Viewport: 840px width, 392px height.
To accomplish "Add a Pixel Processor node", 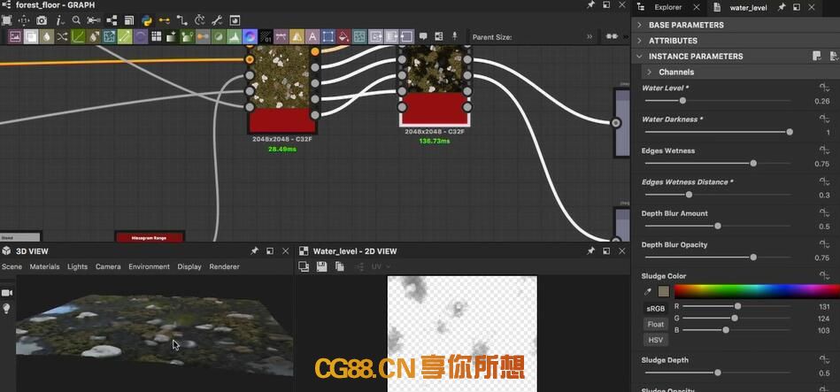I will coord(266,36).
